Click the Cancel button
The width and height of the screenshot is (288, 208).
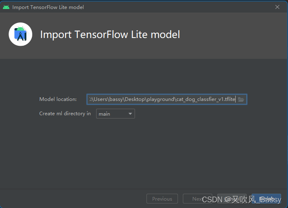click(x=232, y=199)
